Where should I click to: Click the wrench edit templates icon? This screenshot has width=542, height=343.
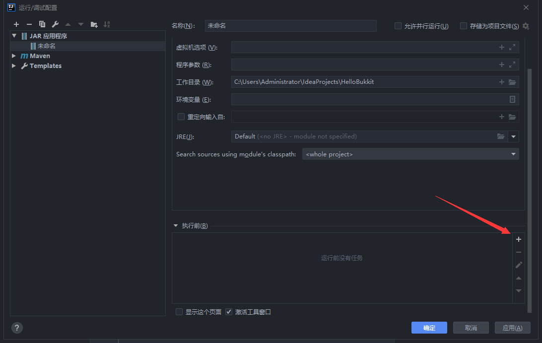click(x=55, y=24)
